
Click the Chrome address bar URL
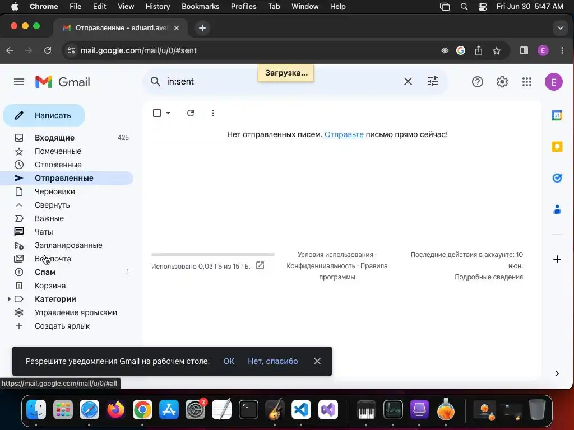pos(138,50)
